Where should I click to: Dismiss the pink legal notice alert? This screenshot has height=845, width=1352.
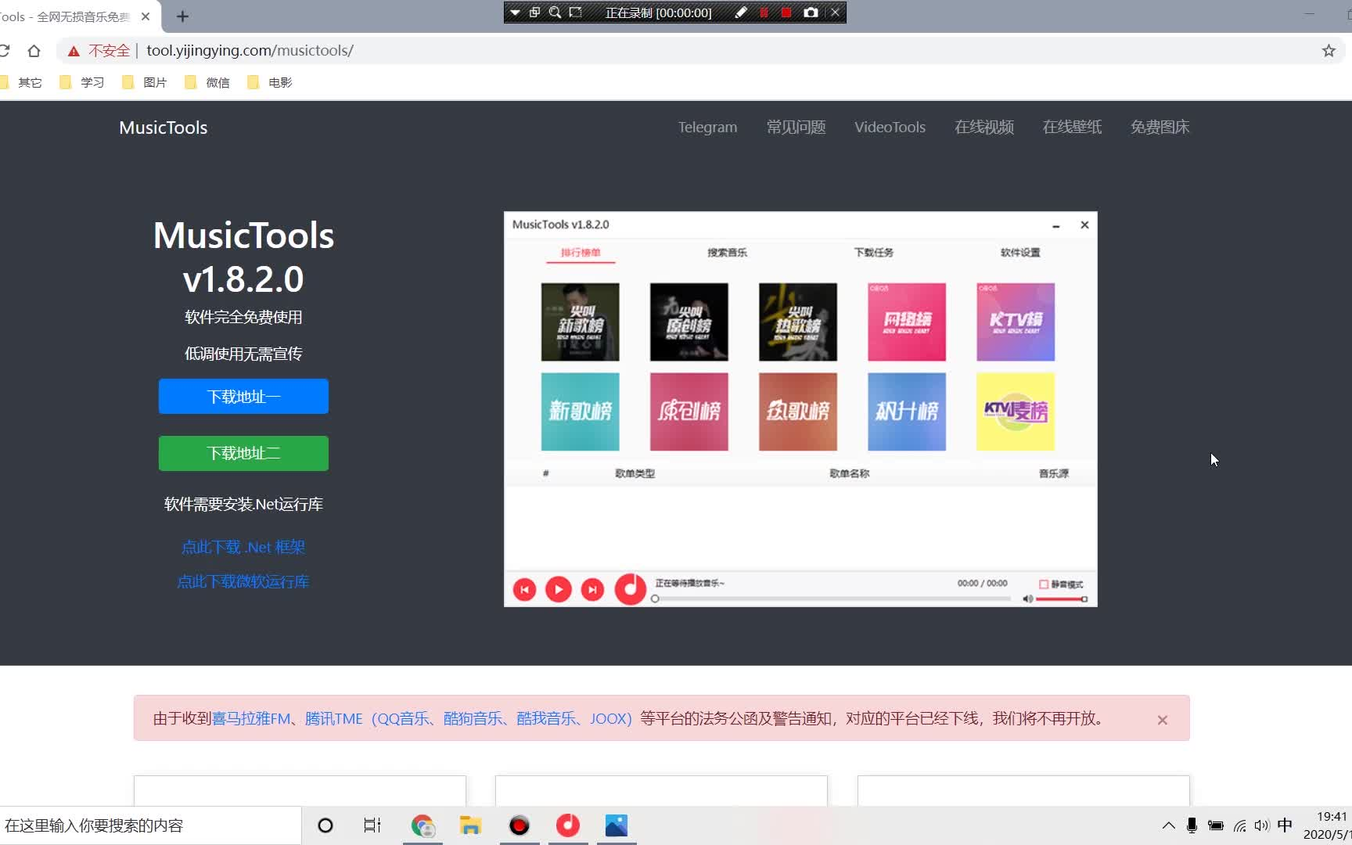pos(1163,720)
